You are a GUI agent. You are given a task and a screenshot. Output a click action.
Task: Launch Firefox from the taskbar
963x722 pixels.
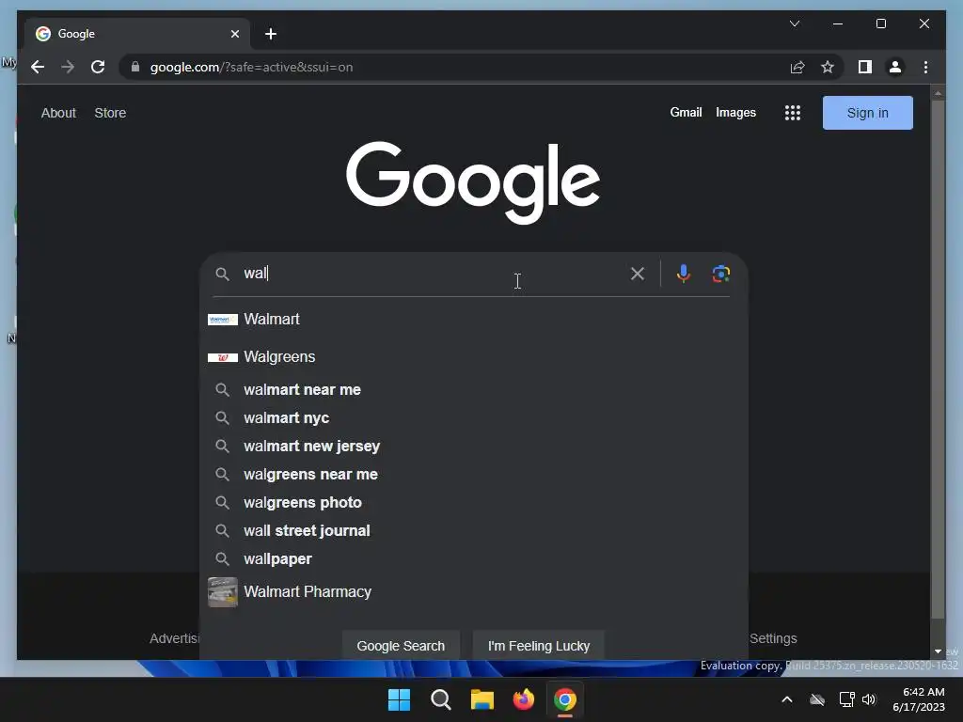coord(523,699)
